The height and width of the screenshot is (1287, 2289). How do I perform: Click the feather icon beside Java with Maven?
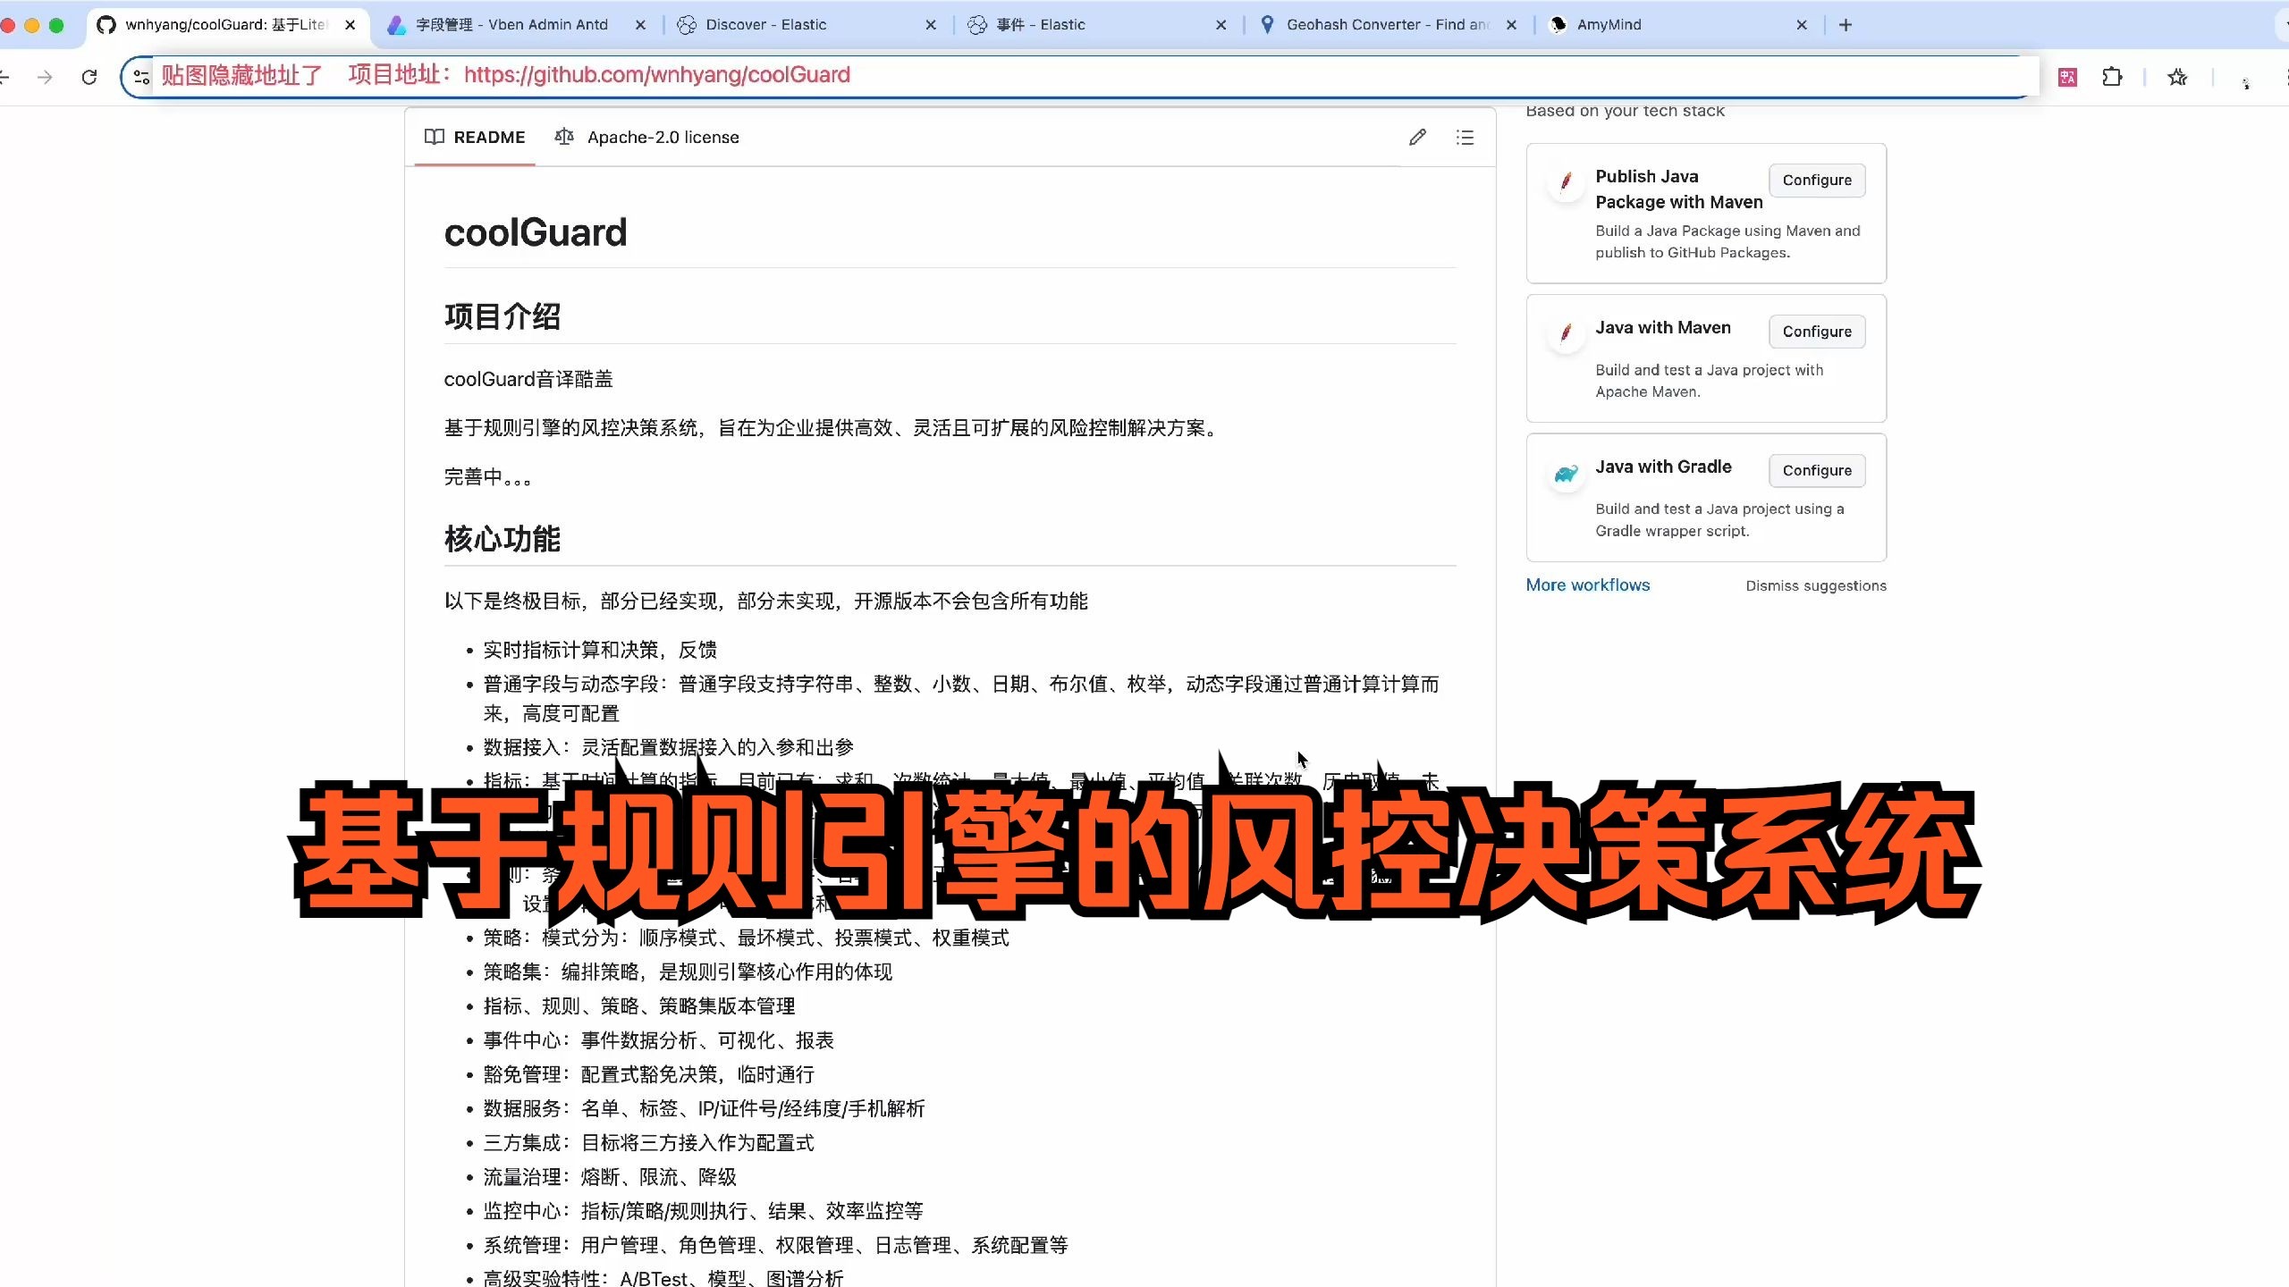tap(1566, 333)
